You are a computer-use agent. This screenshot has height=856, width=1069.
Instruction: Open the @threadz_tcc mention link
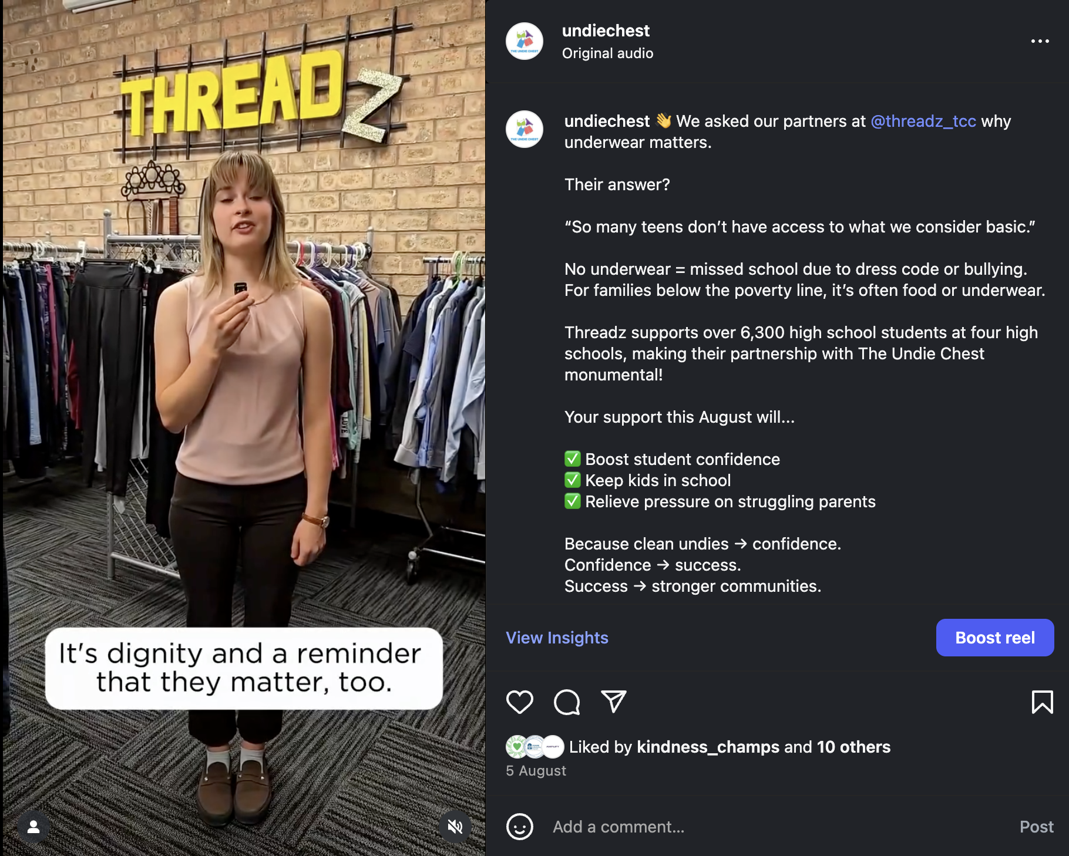(x=923, y=121)
